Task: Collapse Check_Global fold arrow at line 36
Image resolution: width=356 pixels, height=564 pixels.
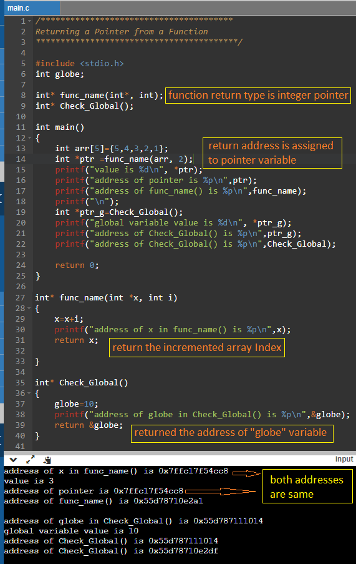Action: 30,393
